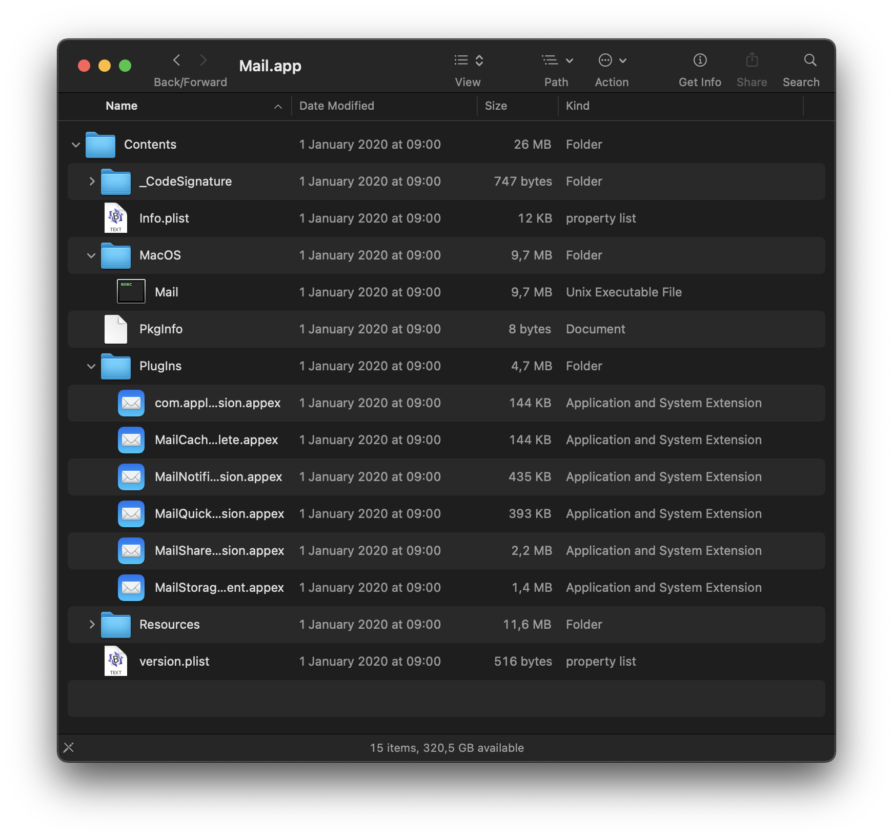Go forward with the Forward arrow

(x=204, y=61)
